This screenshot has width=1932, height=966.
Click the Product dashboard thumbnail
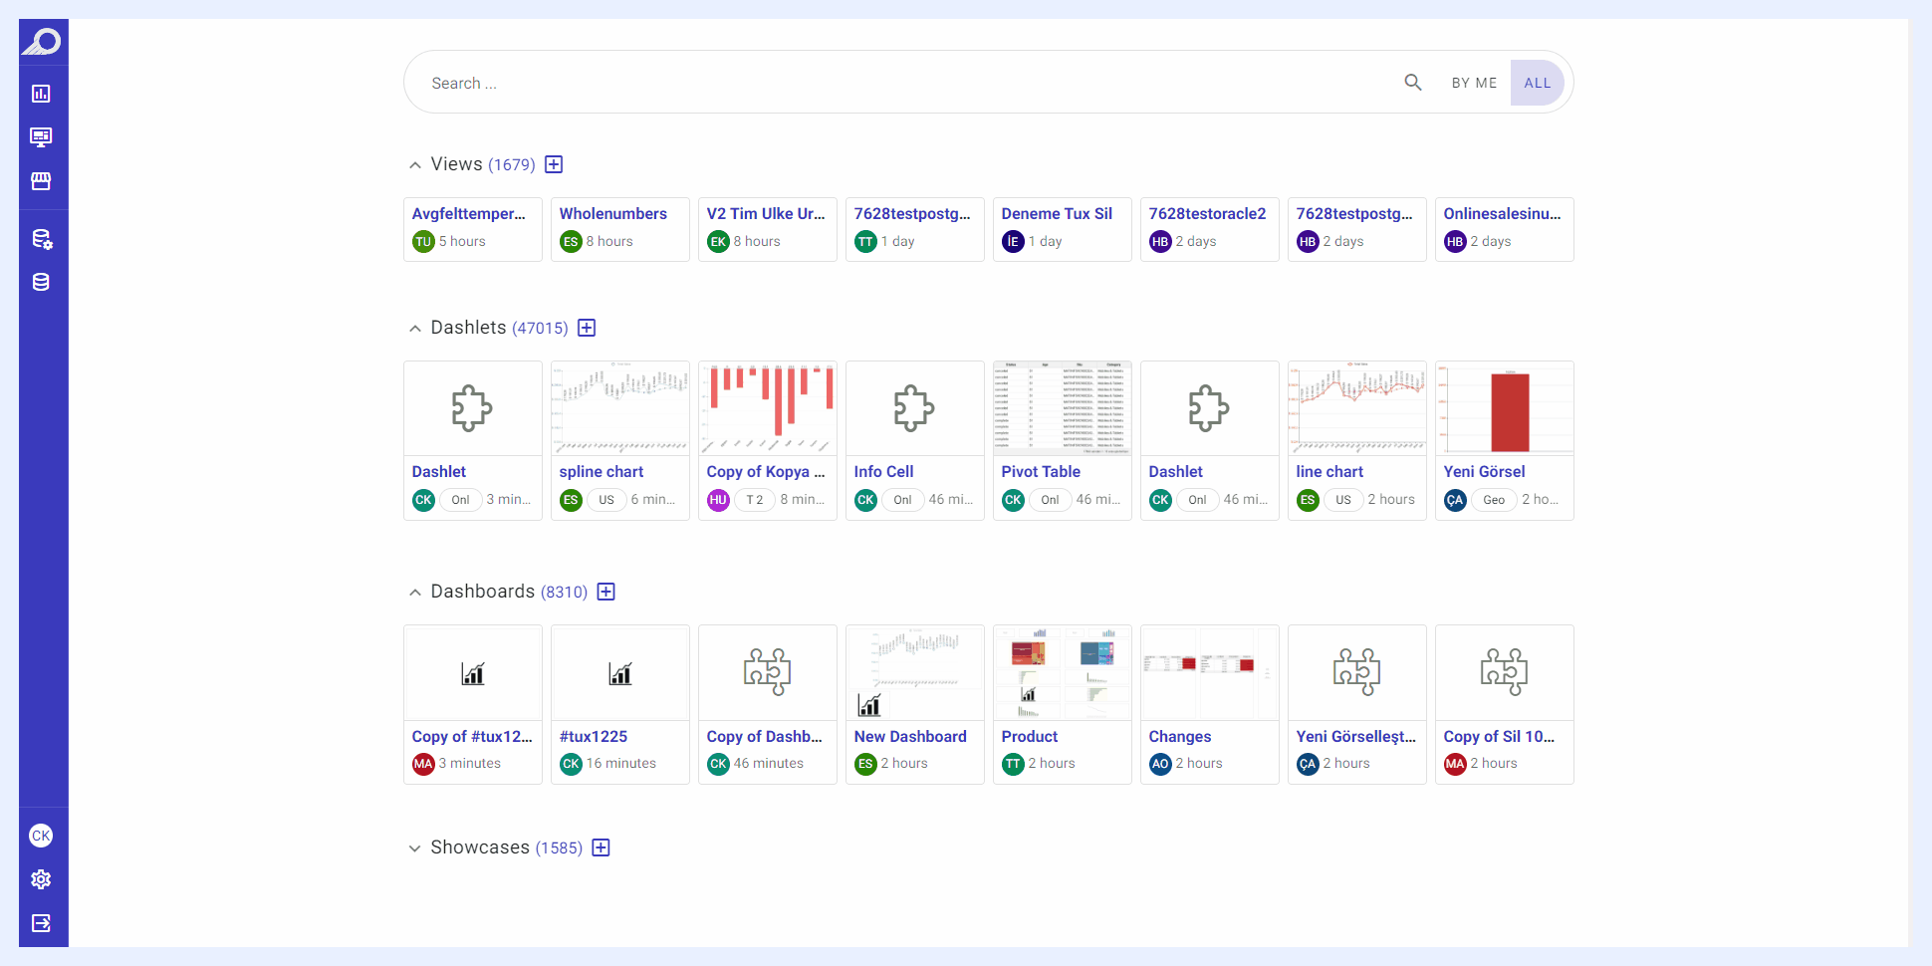(1063, 673)
